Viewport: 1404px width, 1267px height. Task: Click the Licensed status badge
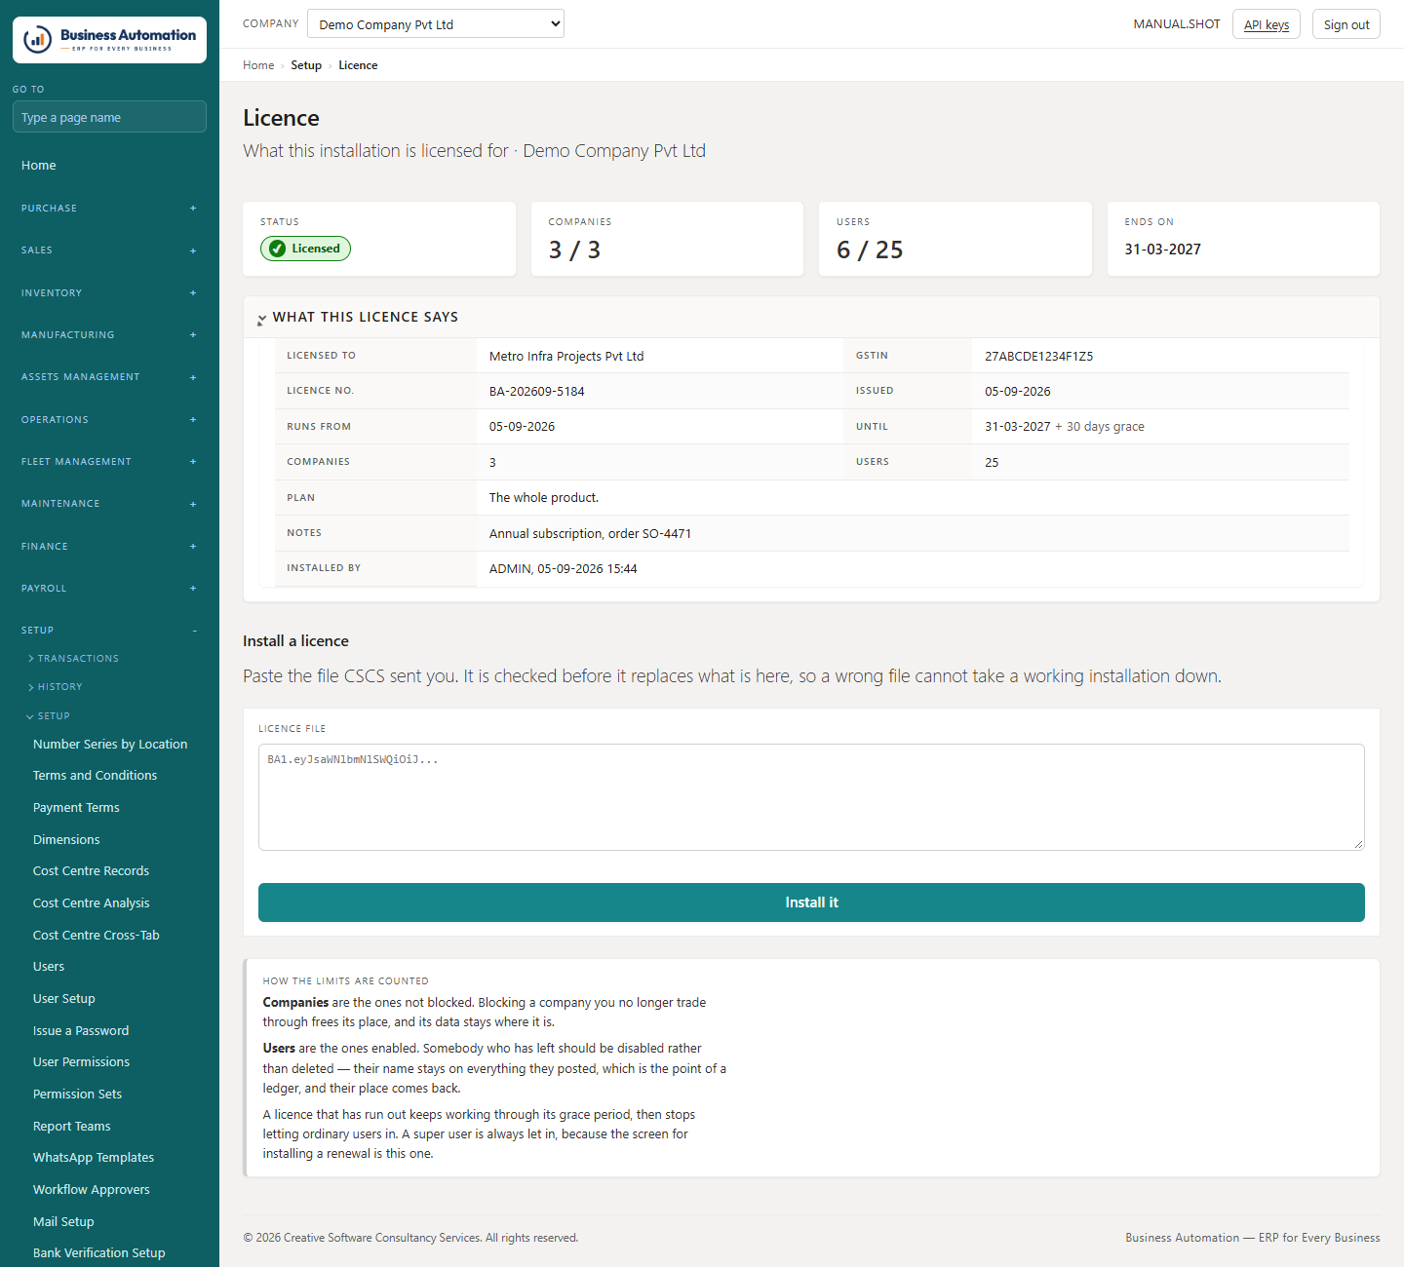pos(305,249)
